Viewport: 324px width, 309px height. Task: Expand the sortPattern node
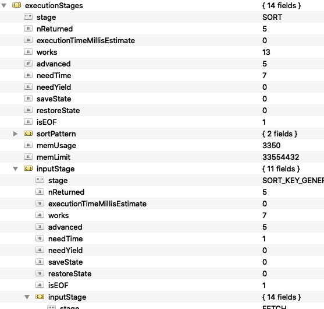coord(15,134)
